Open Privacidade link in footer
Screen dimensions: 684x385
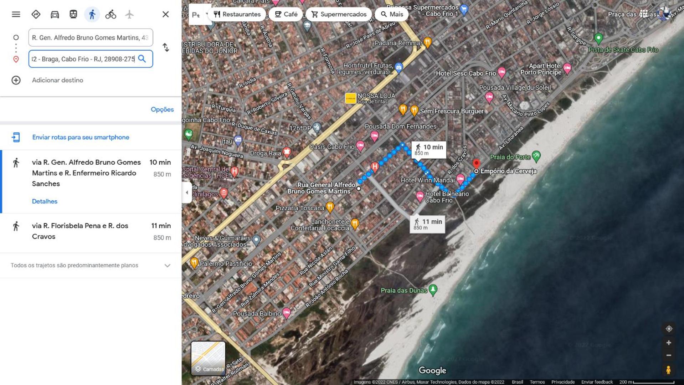(563, 382)
